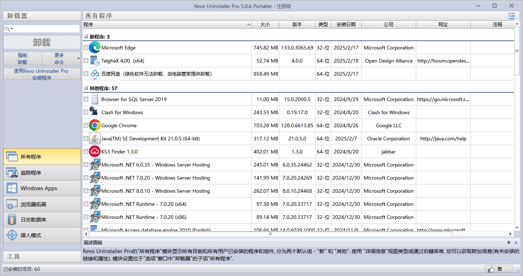Click the vertical scrollbar thumb
The height and width of the screenshot is (276, 523).
517,51
